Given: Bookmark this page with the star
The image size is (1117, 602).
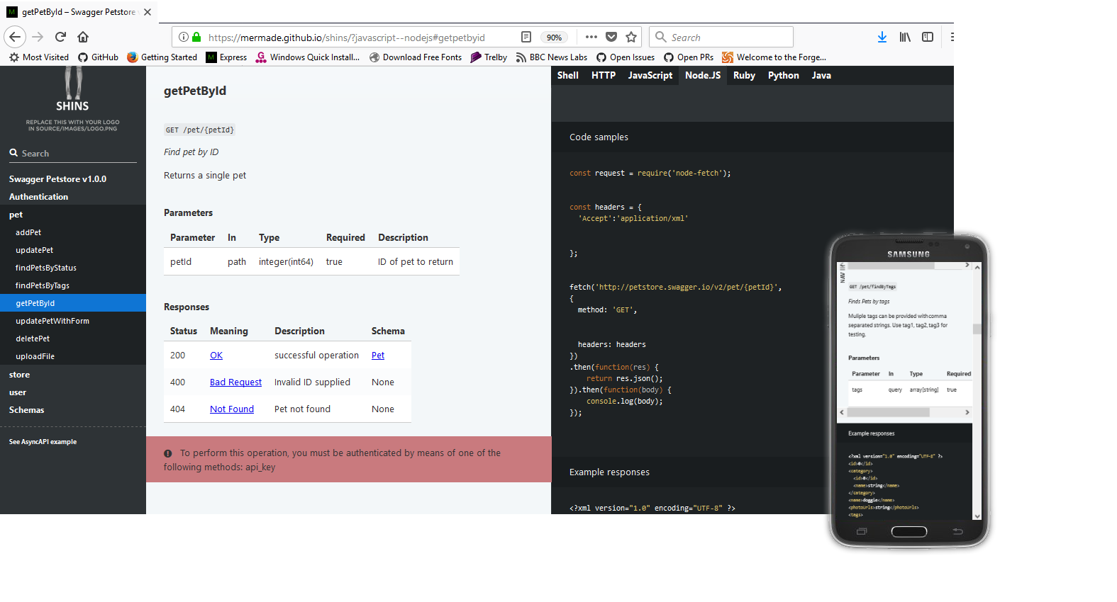Looking at the screenshot, I should pos(631,37).
